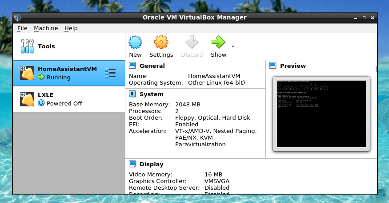This screenshot has height=203, width=389.
Task: Click the grayed-out Discard toolbar button
Action: 192,47
